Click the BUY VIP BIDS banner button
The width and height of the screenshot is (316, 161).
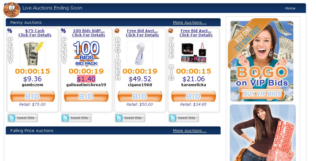[x=262, y=94]
